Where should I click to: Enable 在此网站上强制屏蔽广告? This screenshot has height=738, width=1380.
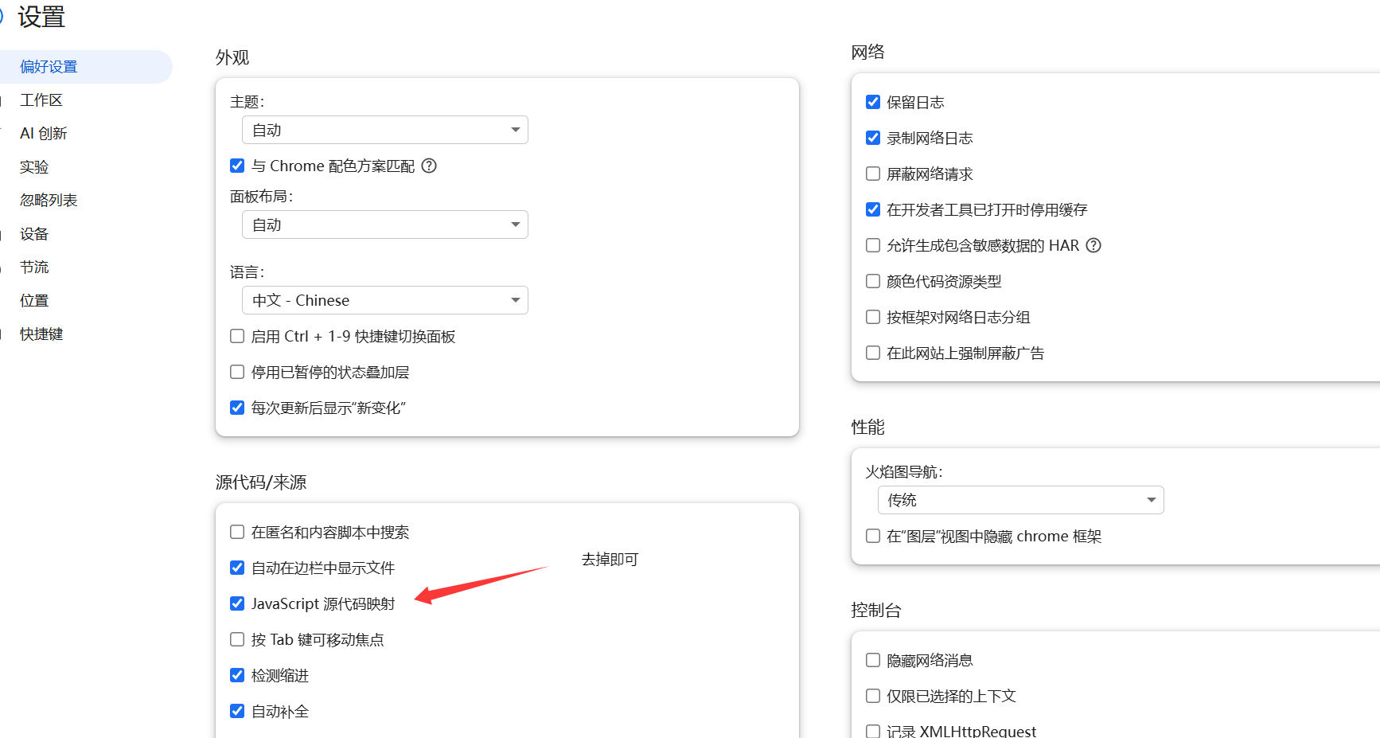[x=873, y=353]
